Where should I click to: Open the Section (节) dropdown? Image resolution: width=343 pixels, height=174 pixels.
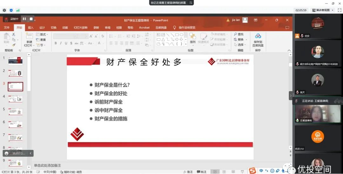[x=41, y=45]
